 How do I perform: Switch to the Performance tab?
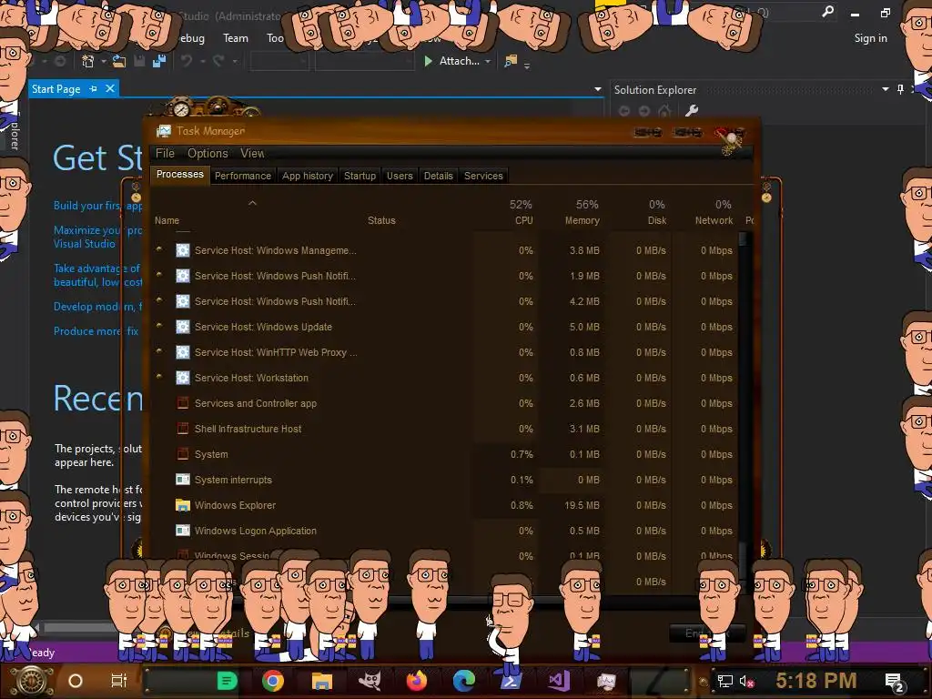(x=242, y=176)
